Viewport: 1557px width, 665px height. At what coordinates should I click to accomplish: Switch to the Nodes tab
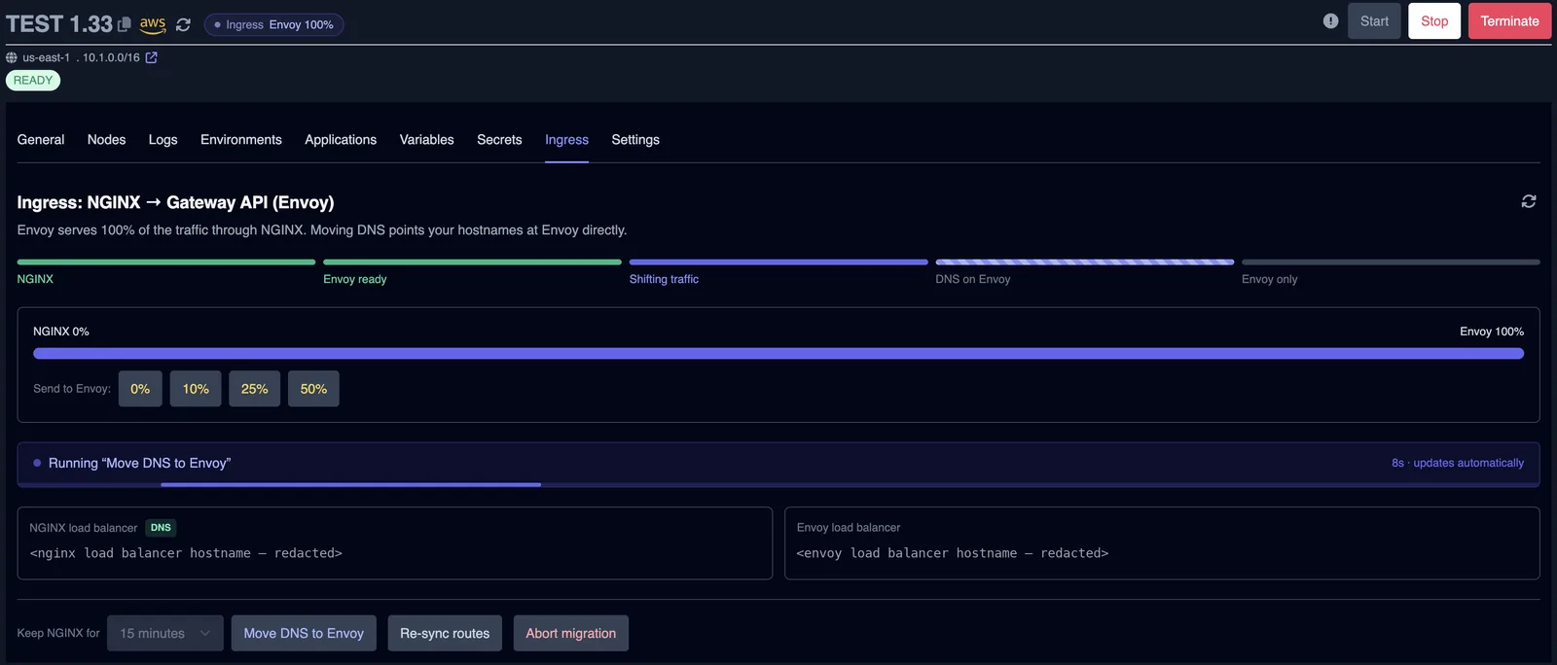[x=106, y=140]
